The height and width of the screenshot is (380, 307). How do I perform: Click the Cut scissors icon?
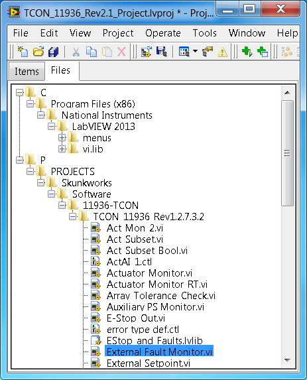coord(76,52)
